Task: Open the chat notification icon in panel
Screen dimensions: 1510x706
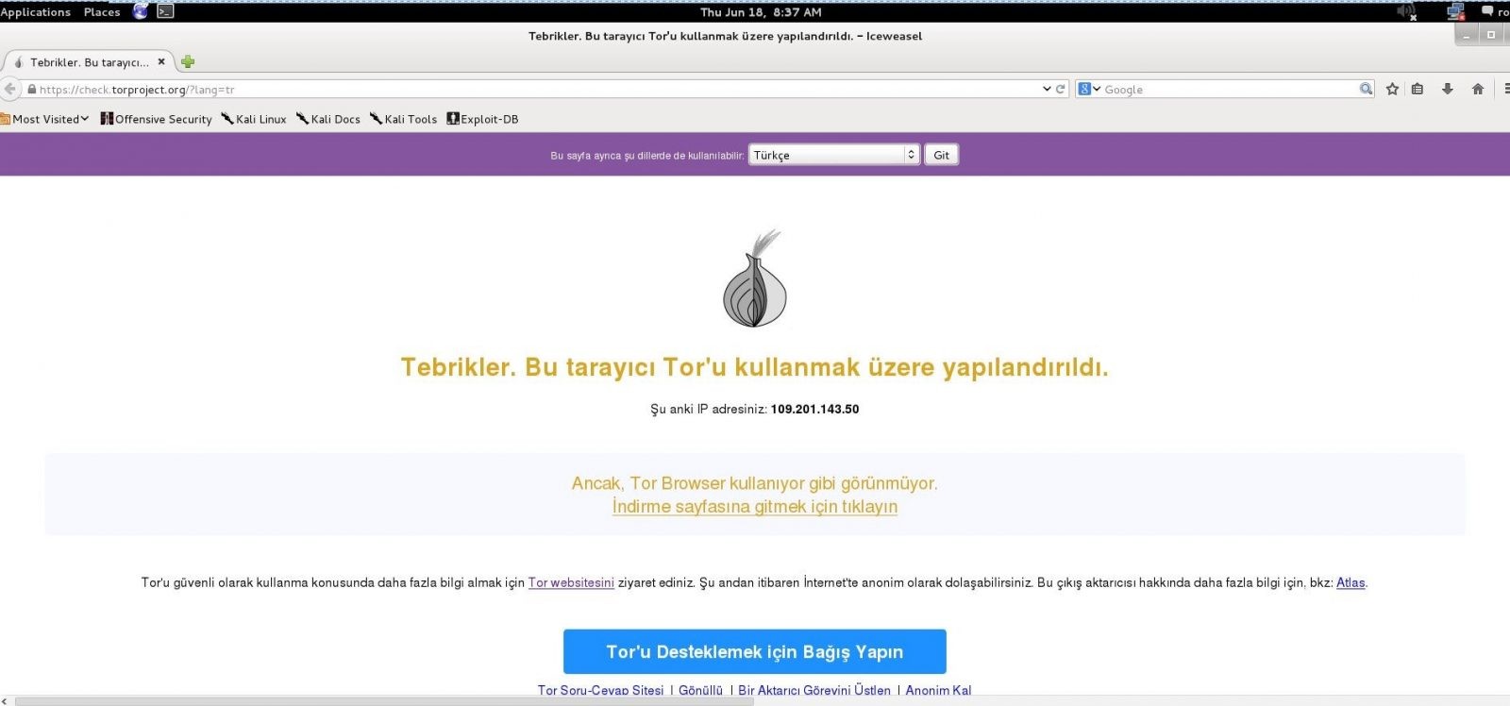Action: coord(1487,11)
